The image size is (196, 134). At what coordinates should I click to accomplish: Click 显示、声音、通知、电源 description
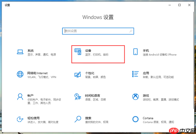[x=42, y=55]
